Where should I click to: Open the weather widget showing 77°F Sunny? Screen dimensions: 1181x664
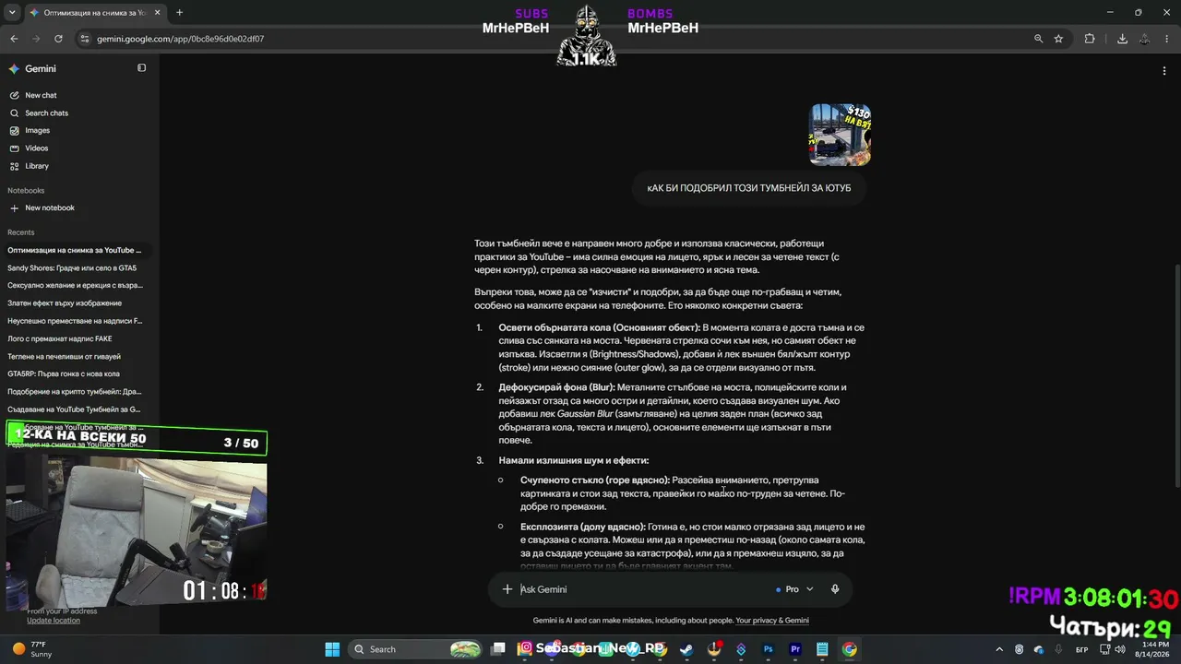pyautogui.click(x=33, y=649)
